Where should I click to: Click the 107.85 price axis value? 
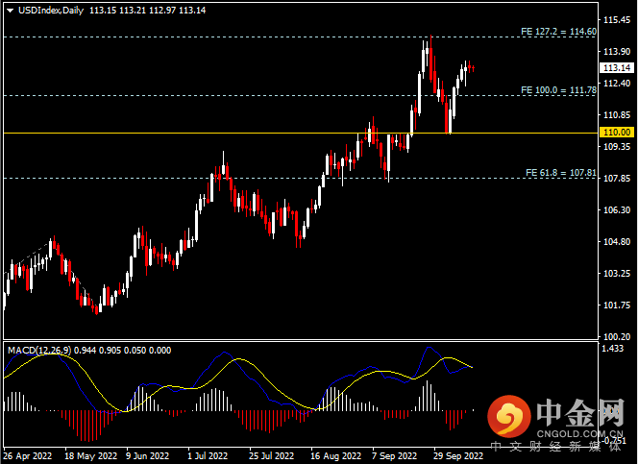[617, 179]
